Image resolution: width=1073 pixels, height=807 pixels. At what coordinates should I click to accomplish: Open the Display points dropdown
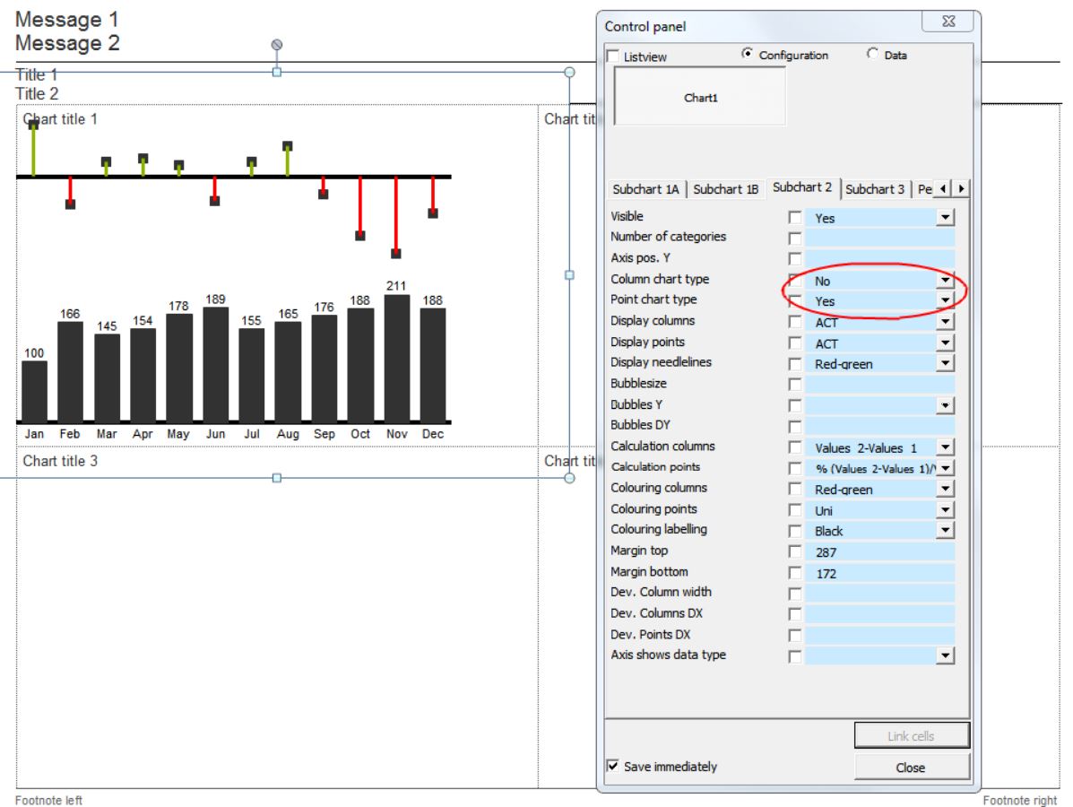(x=945, y=343)
